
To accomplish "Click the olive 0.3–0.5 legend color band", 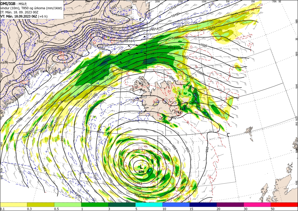I will (41, 204).
